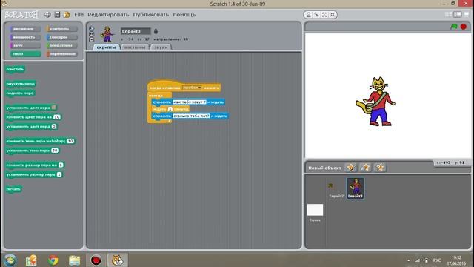Screen dimensions: 474x267
Task: Select the Переменные block category
Action: (x=61, y=54)
